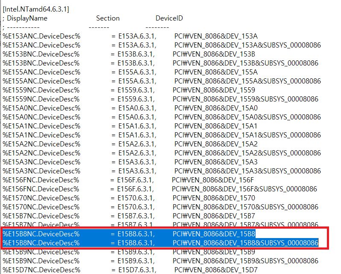The image size is (341, 274).
Task: Click the DEV_15D7 device ID on last line
Action: coord(215,270)
